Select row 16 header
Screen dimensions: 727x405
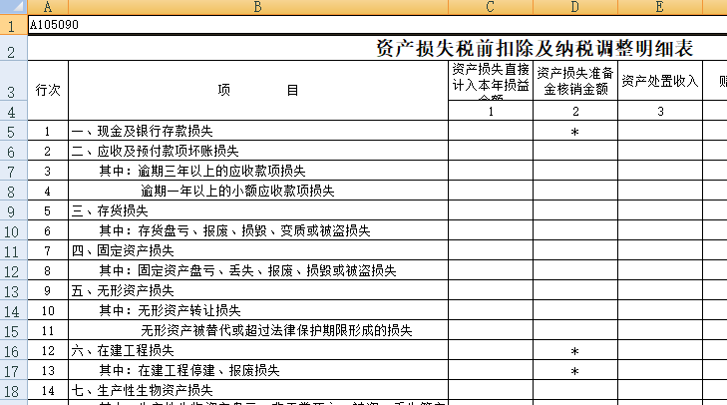coord(13,350)
